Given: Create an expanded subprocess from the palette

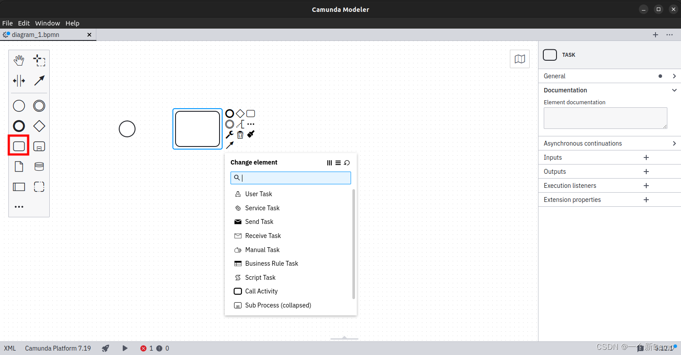Looking at the screenshot, I should (x=39, y=146).
